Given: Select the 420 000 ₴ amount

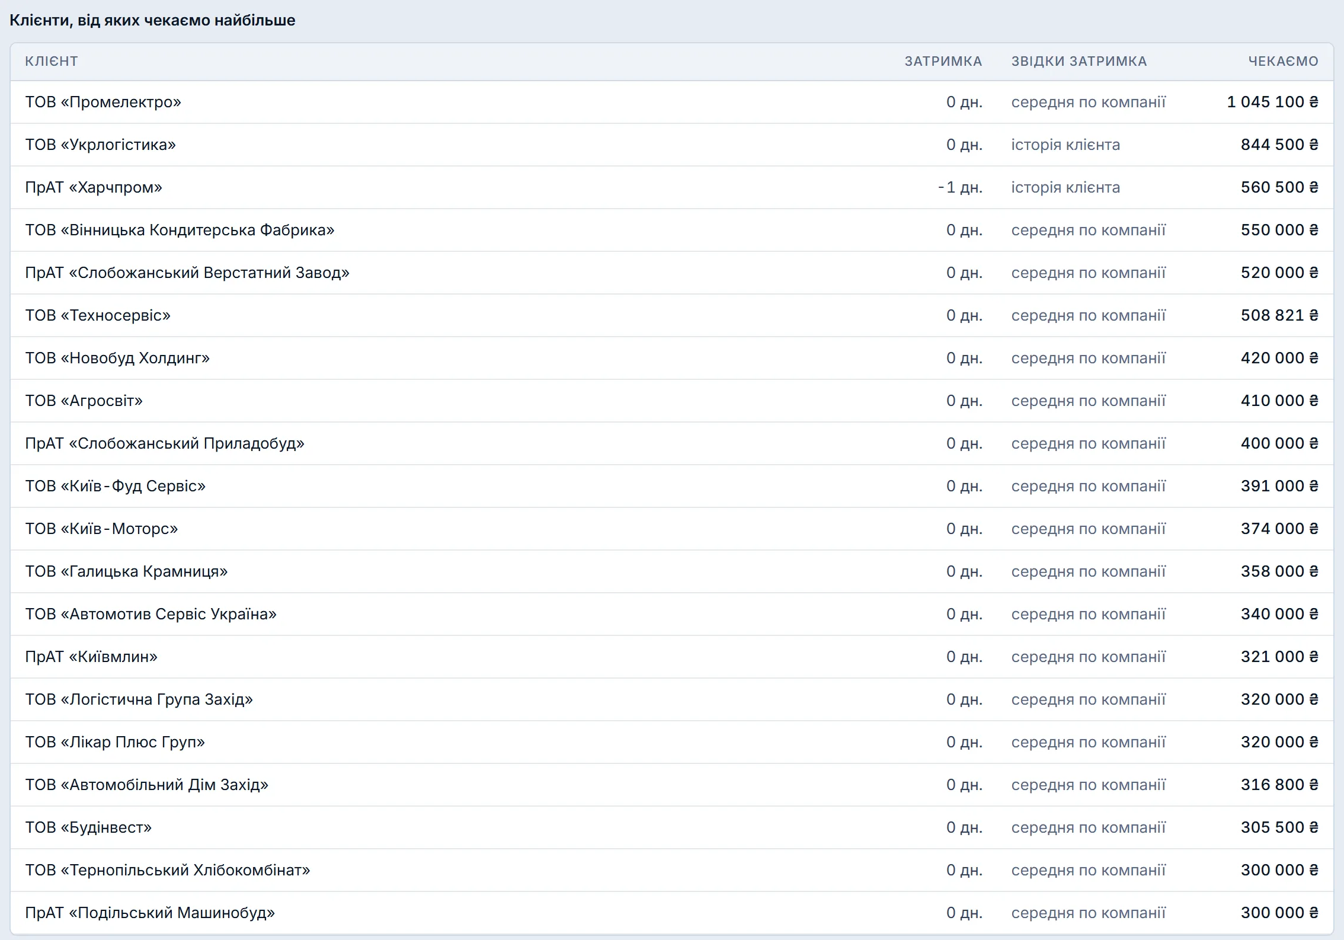Looking at the screenshot, I should pos(1280,358).
